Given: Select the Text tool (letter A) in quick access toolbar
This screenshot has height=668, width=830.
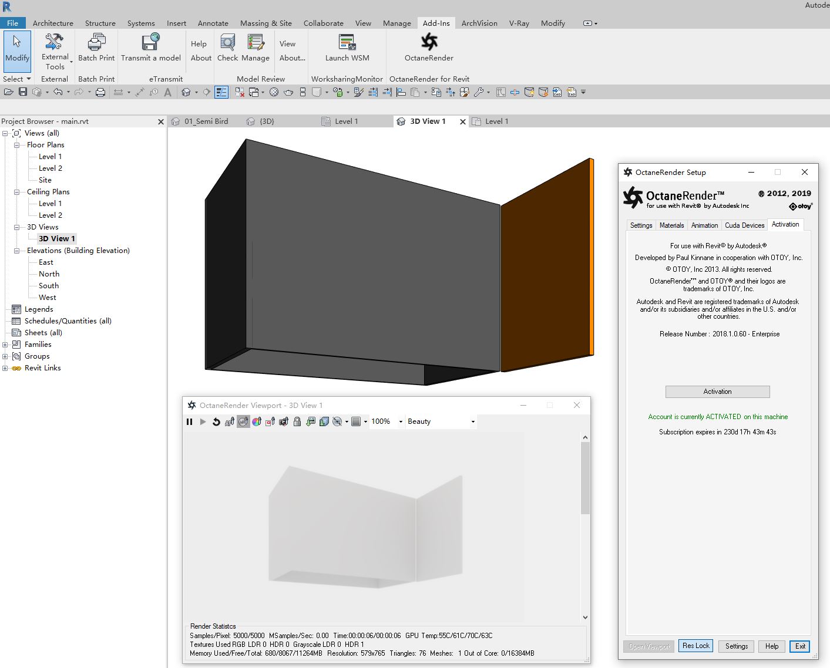Looking at the screenshot, I should pyautogui.click(x=168, y=92).
